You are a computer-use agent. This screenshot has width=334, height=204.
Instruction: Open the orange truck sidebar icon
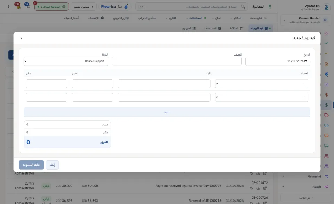tap(326, 136)
